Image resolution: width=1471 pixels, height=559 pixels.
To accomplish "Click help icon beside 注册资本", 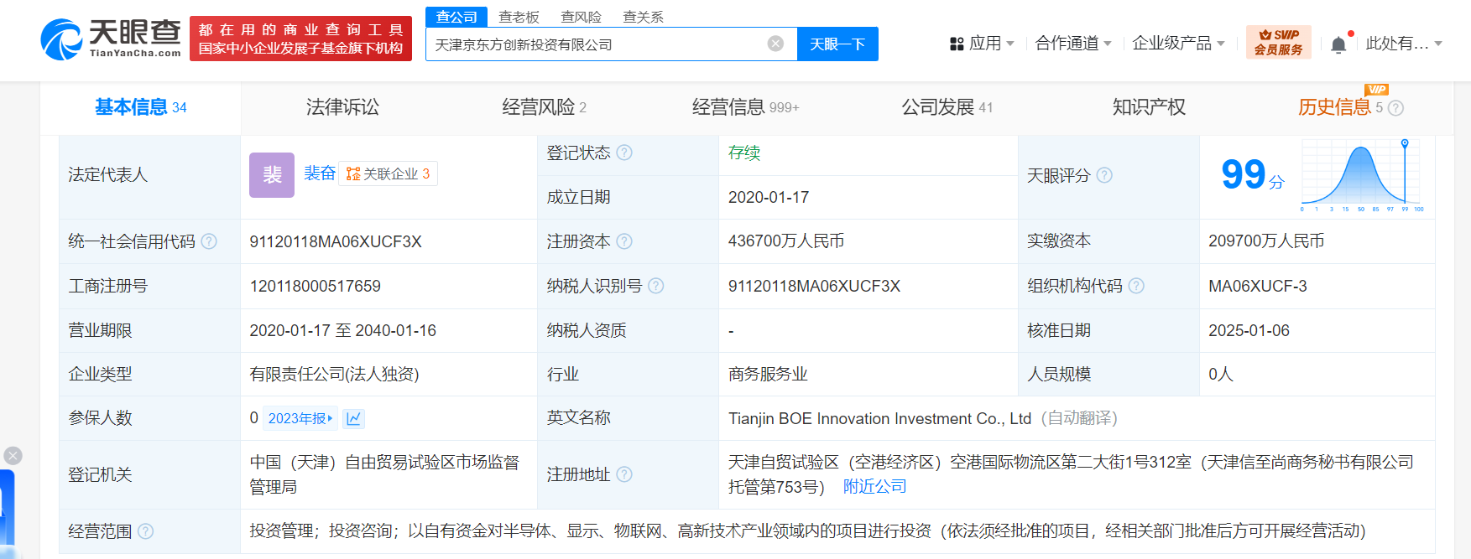I will [x=624, y=241].
